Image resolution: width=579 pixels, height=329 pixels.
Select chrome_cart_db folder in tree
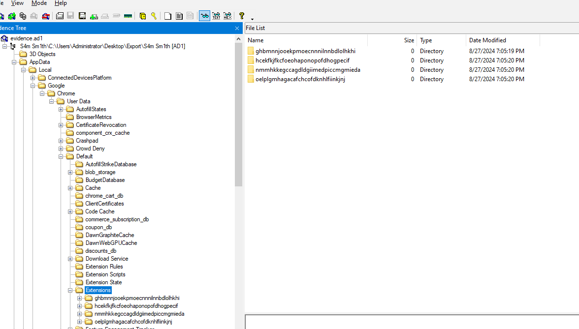click(104, 196)
